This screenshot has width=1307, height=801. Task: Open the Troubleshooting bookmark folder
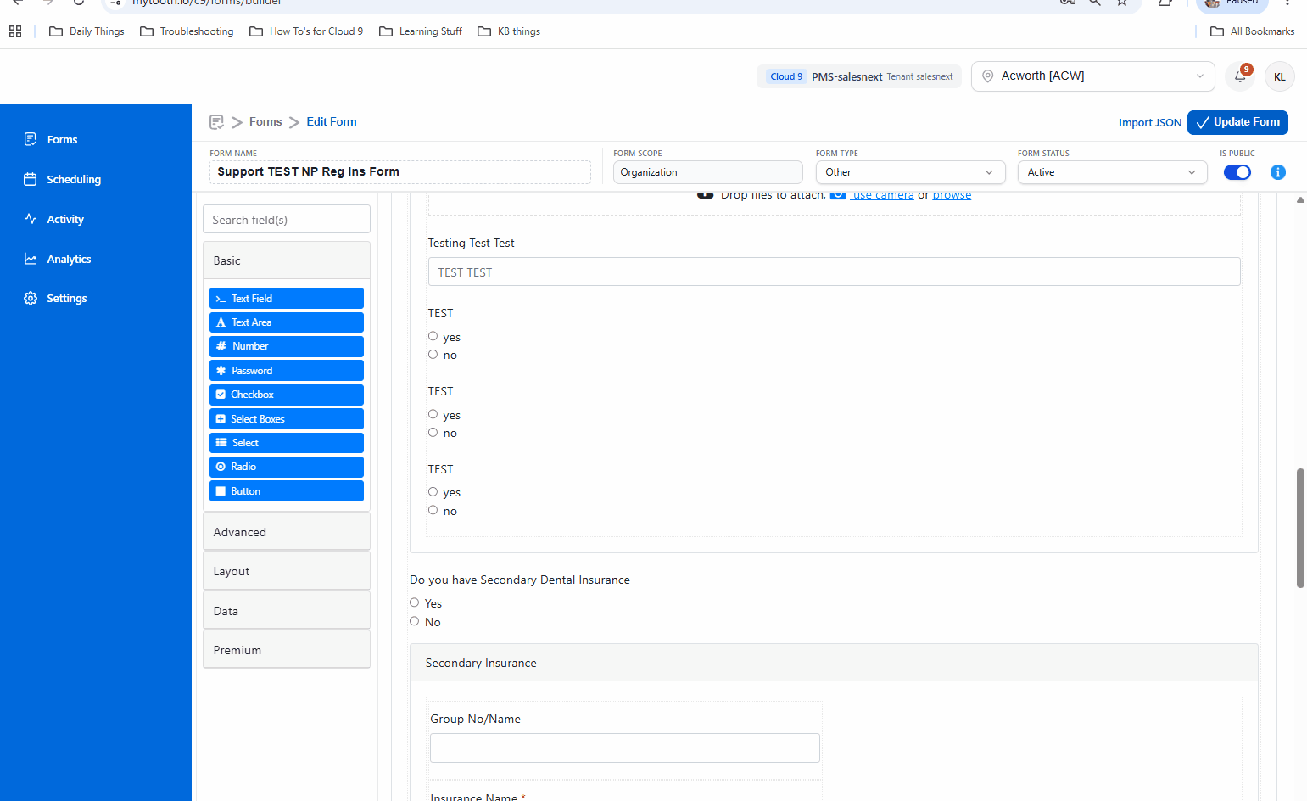[187, 31]
